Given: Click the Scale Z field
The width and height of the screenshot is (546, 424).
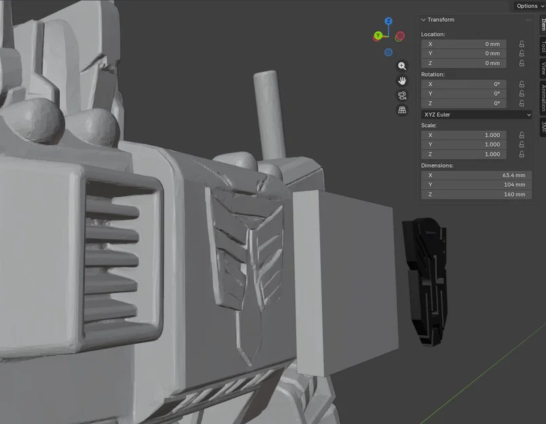Looking at the screenshot, I should 463,154.
